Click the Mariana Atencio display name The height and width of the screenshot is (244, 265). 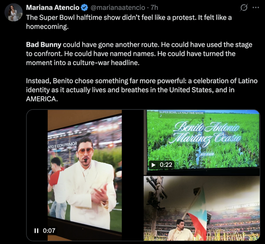pos(53,7)
